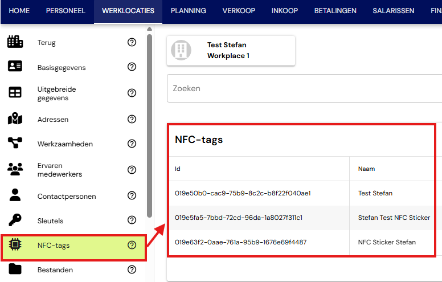Click the Terug buildings icon
442x282 pixels.
pos(15,42)
